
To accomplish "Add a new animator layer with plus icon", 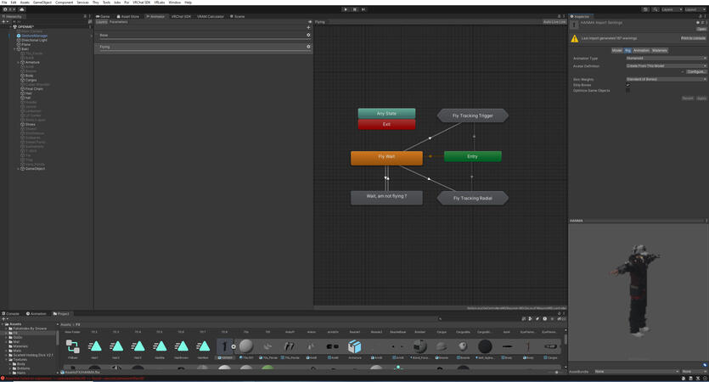I will click(x=308, y=27).
